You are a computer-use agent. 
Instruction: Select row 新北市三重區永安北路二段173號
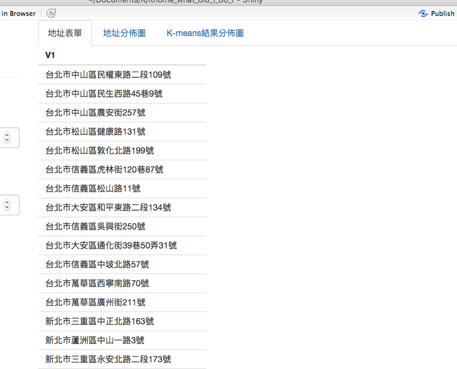pos(122,359)
